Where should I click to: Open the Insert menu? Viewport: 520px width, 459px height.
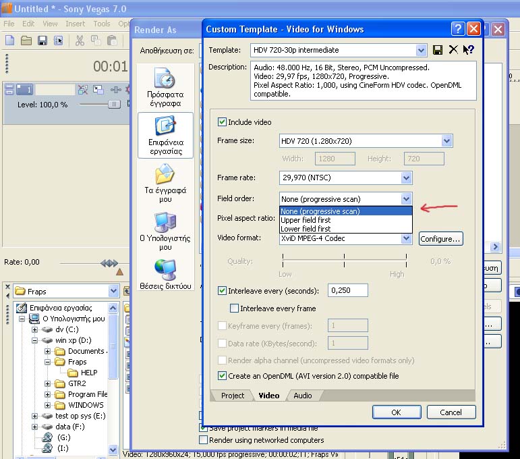coord(76,24)
